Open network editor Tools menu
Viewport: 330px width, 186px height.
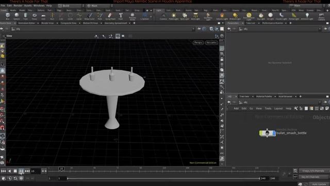coord(268,109)
